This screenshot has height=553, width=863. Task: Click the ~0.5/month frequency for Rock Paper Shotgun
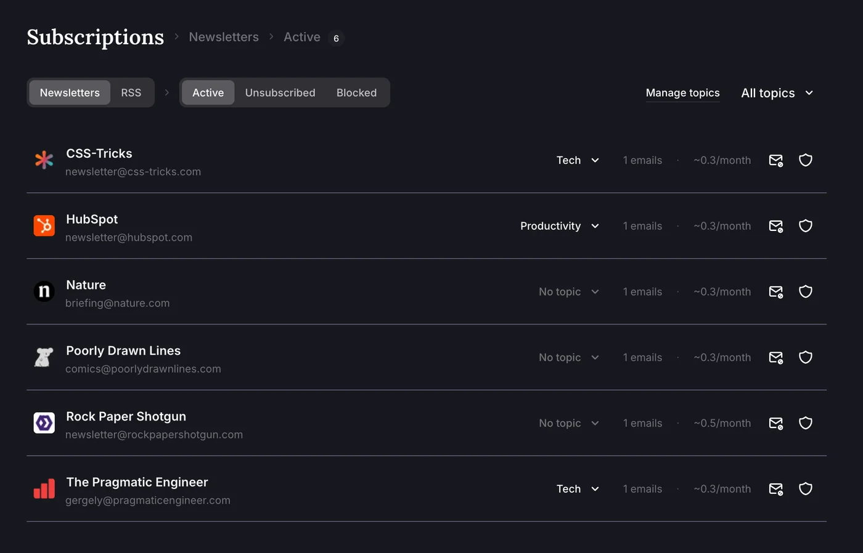point(722,423)
